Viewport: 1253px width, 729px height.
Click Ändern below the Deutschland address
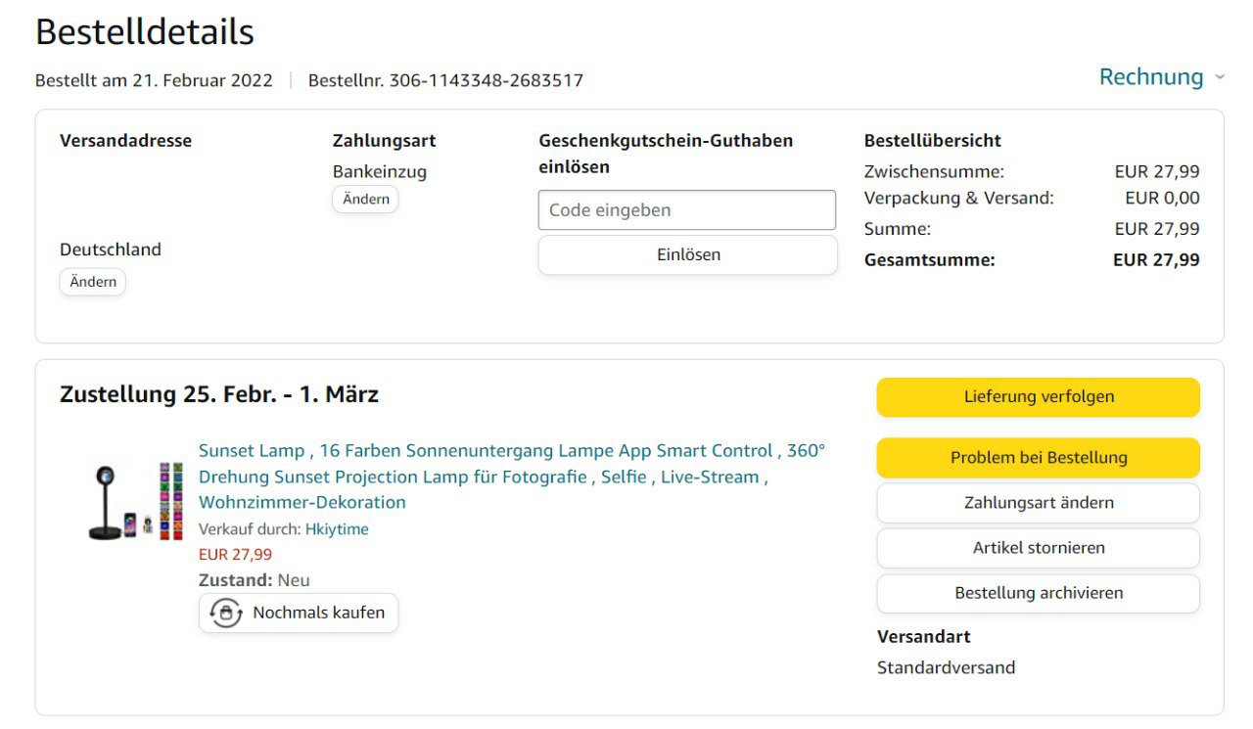coord(93,282)
